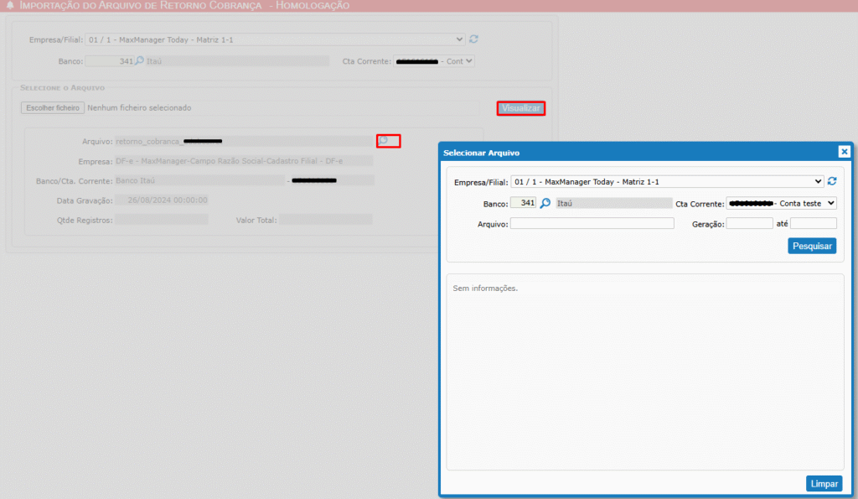The width and height of the screenshot is (858, 499).
Task: Click the Pesquisar button
Action: tap(811, 246)
